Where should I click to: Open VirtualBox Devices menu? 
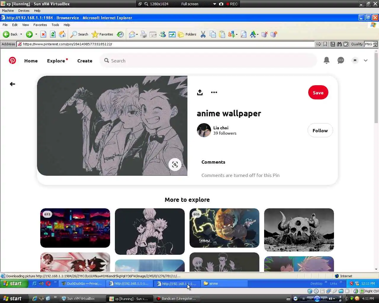coord(24,11)
